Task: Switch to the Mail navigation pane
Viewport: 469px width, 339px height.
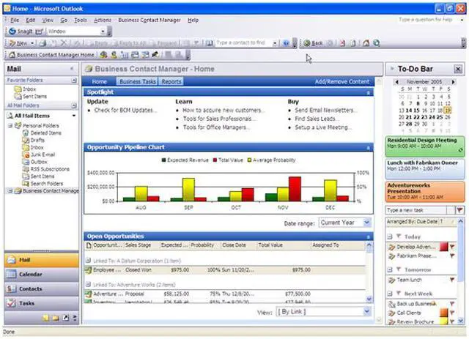Action: point(42,260)
